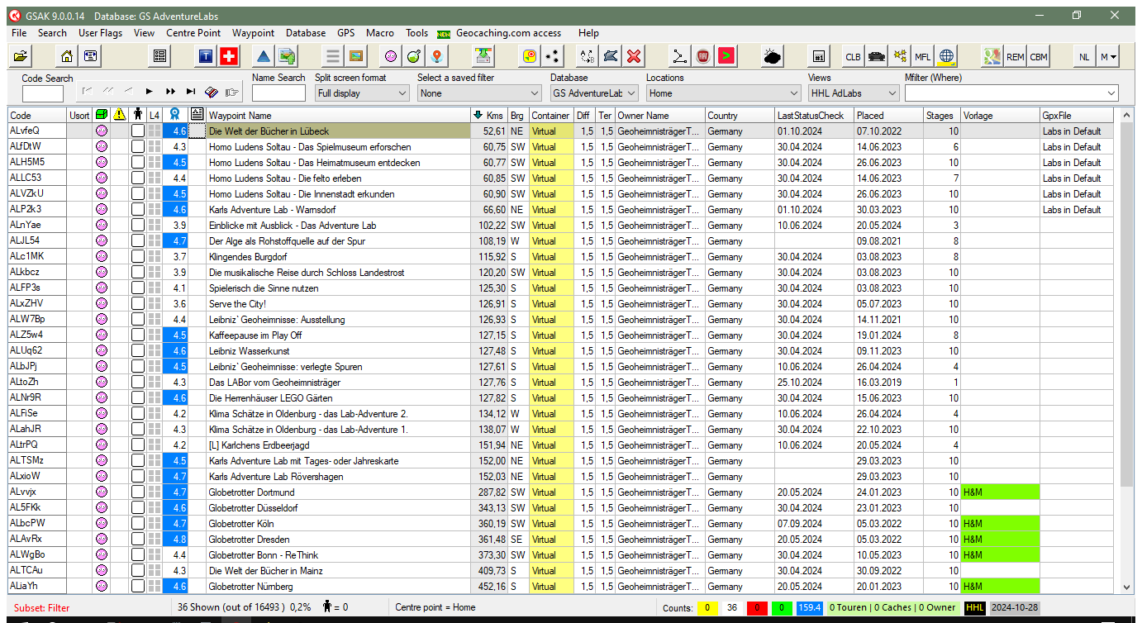
Task: Click the black car toolbar icon
Action: 877,56
